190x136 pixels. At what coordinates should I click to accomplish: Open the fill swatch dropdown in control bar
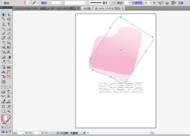[x=29, y=3]
